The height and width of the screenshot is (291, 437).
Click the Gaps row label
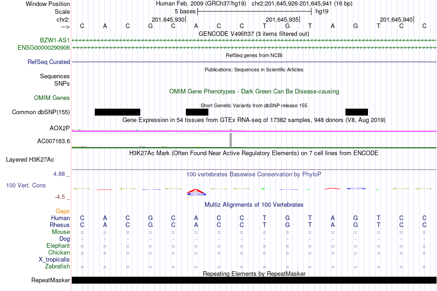point(63,211)
